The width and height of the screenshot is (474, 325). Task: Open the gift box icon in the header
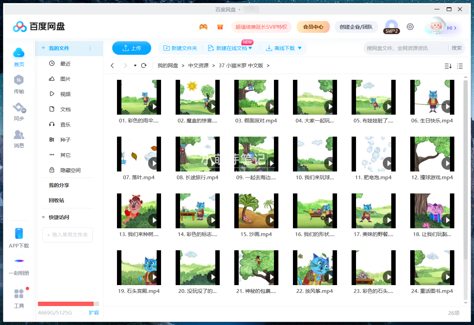click(220, 27)
